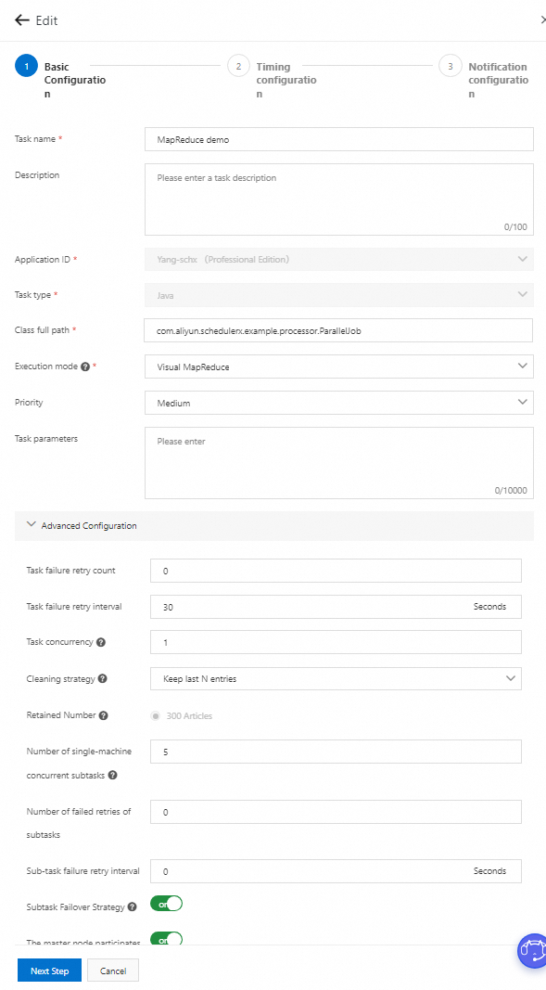Screen dimensions: 546x990
Task: Collapse the Advanced Configuration section
Action: pos(28,524)
